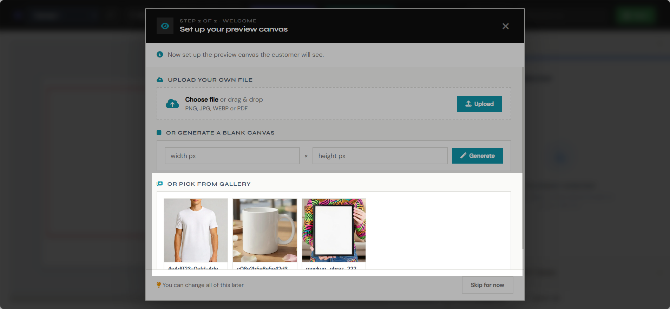Click the Choose file link

[202, 99]
